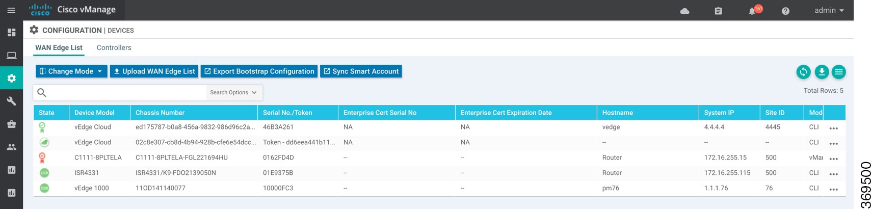Image resolution: width=871 pixels, height=209 pixels.
Task: Expand the Change Mode dropdown
Action: tap(71, 71)
